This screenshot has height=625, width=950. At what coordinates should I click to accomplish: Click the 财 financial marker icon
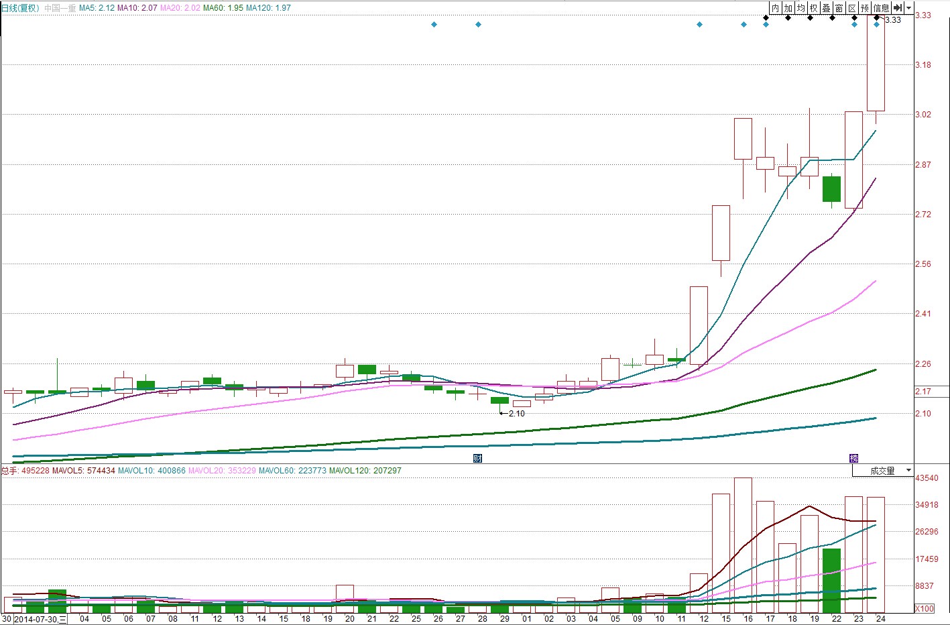coord(477,459)
